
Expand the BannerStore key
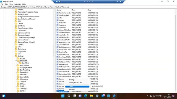(16, 72)
